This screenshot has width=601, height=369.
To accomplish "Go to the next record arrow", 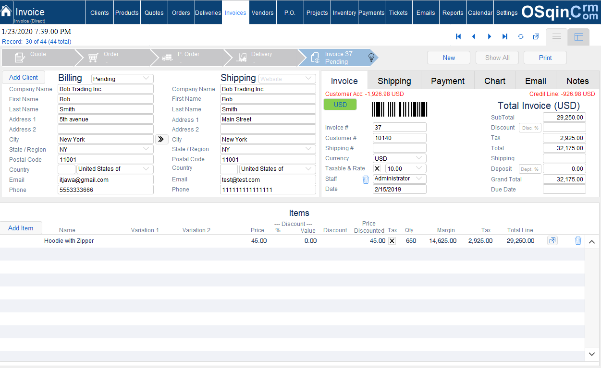I will click(x=490, y=36).
